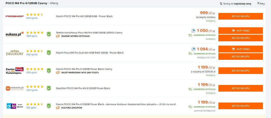Open the 912 opinii reviews link
Viewport: 271px width, 118px height.
coord(31,108)
